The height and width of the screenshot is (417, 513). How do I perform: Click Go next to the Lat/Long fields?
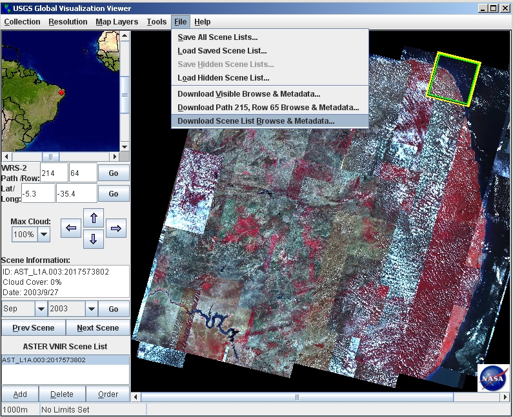[114, 193]
